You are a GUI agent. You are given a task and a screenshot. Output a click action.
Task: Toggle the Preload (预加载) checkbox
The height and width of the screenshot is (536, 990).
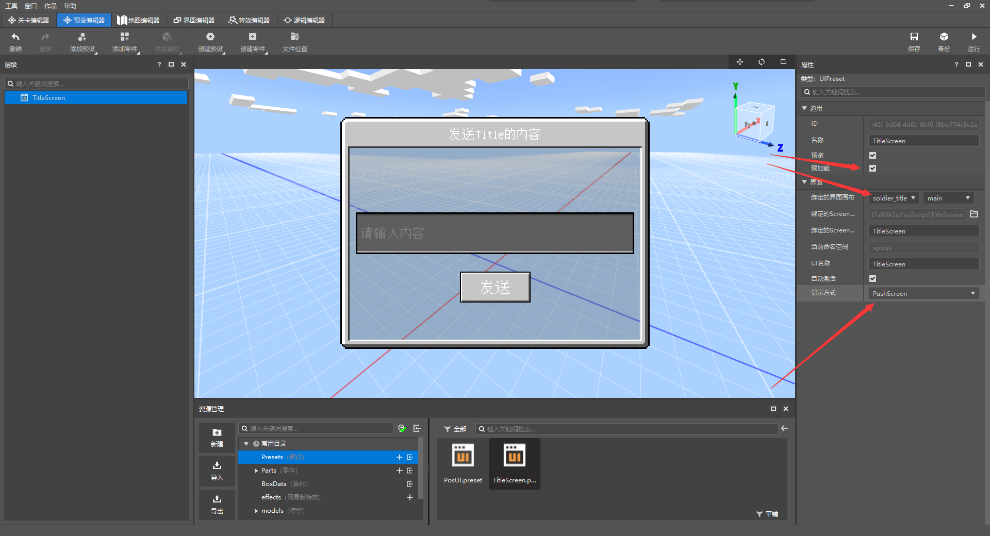pos(872,169)
